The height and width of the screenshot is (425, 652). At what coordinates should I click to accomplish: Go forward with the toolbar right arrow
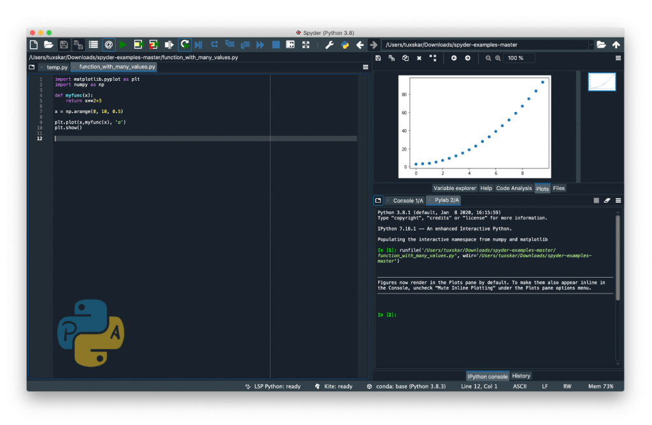coord(374,44)
